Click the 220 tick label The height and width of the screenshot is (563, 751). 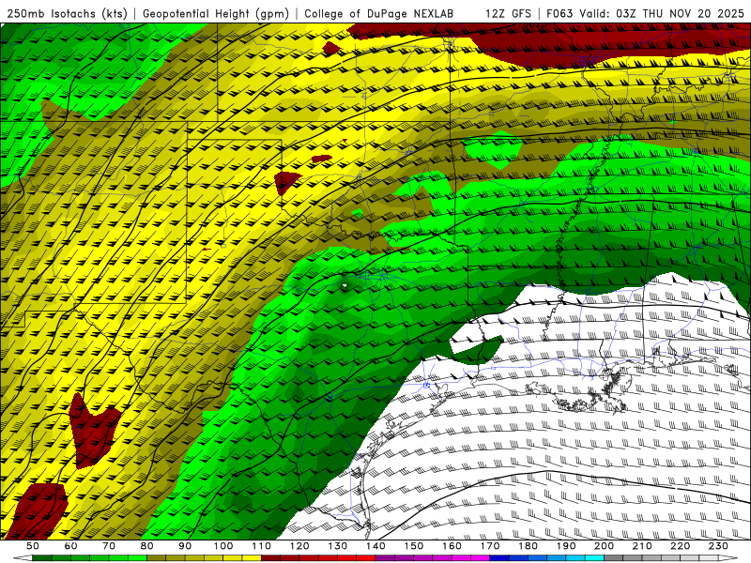point(680,546)
